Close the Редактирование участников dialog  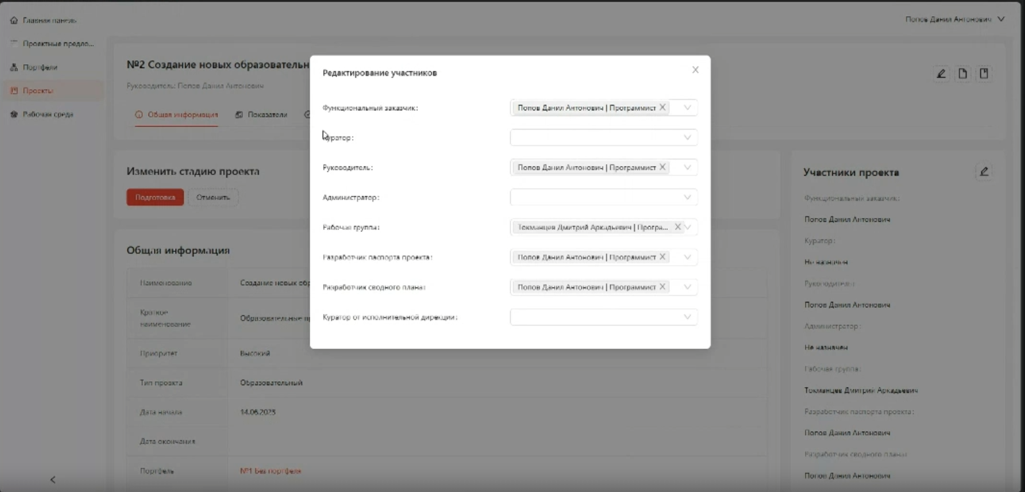pos(696,70)
